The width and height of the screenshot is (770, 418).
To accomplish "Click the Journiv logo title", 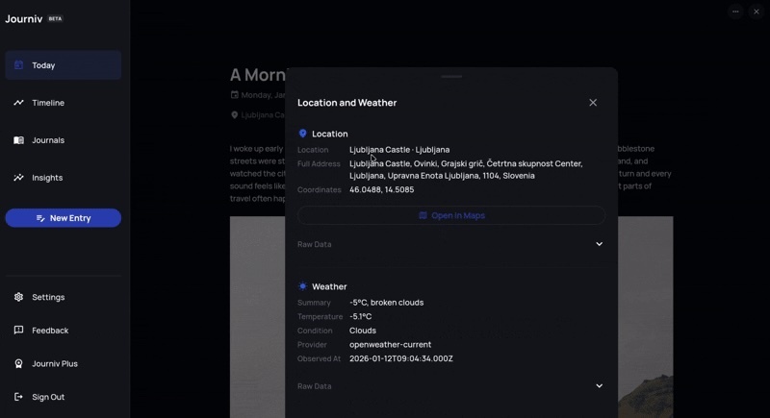I will pyautogui.click(x=24, y=18).
